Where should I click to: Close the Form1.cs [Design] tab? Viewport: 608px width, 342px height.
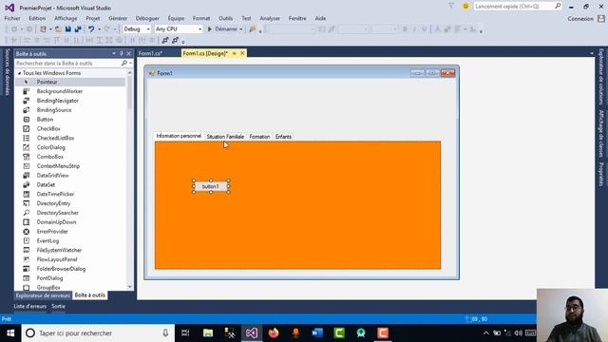point(242,53)
